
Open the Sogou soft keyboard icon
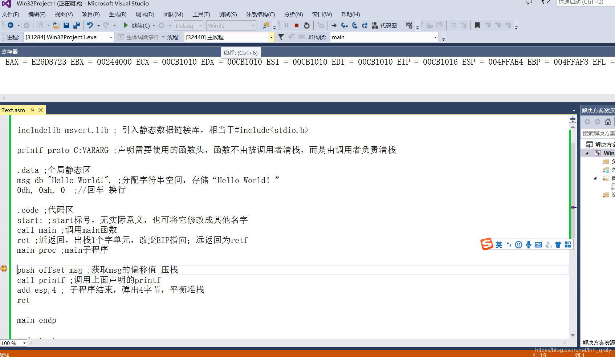[538, 245]
